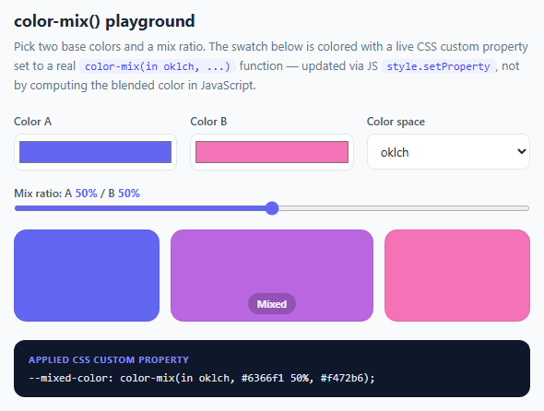Click the 'color-mix(in oklch, ...)' inline code
Viewport: 544px width, 411px height.
click(158, 66)
